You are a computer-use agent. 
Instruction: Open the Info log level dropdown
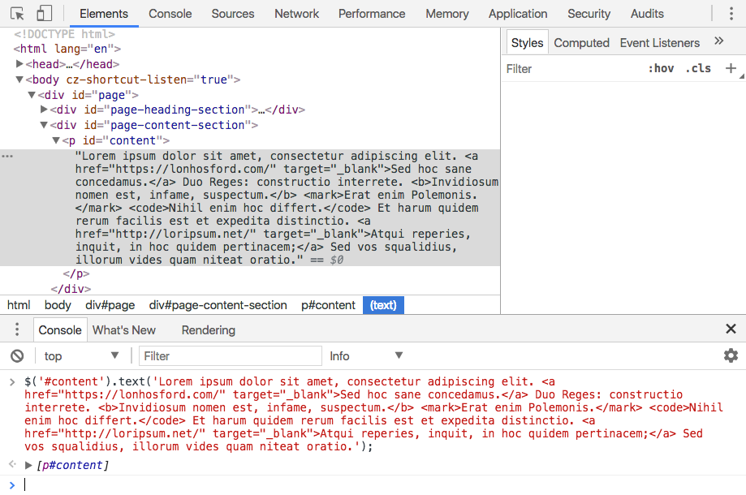pyautogui.click(x=366, y=355)
